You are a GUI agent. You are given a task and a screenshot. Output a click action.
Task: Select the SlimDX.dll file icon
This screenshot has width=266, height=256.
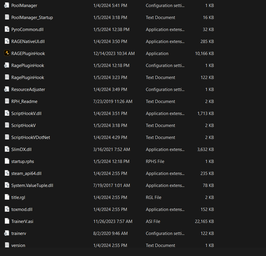coord(7,149)
